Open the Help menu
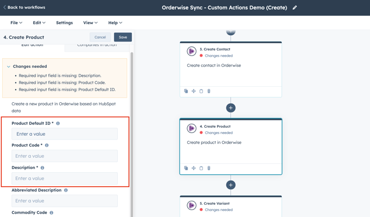370x217 pixels. pyautogui.click(x=115, y=23)
